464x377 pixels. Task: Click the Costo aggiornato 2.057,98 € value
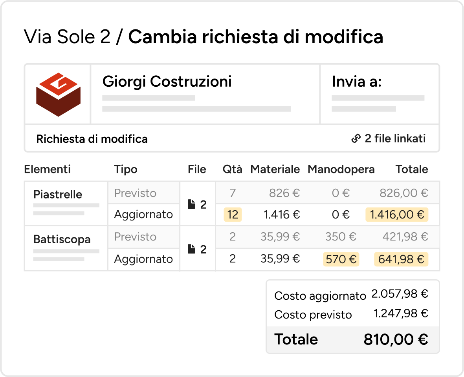click(399, 294)
